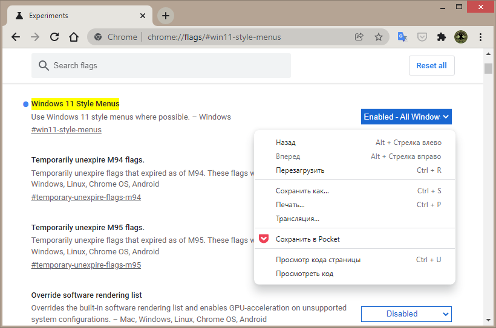Click the search magnifier icon

pyautogui.click(x=44, y=65)
